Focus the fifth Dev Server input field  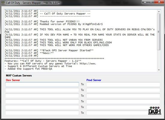pyautogui.click(x=42, y=107)
